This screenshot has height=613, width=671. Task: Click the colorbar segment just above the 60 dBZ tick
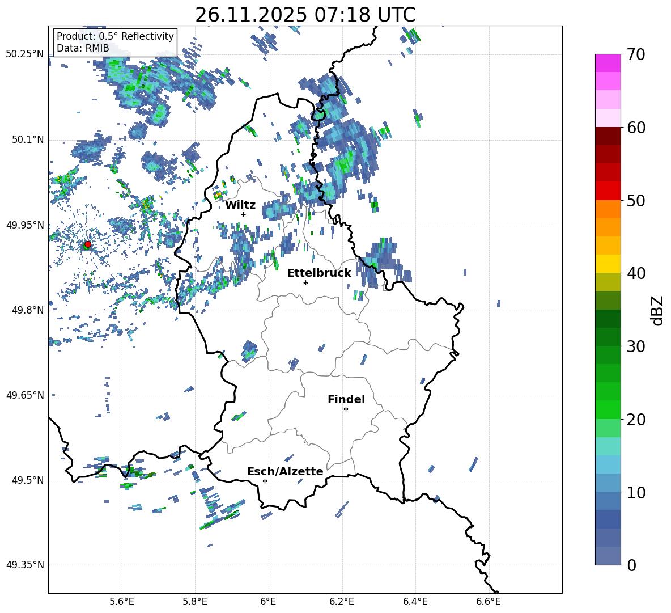coord(608,118)
